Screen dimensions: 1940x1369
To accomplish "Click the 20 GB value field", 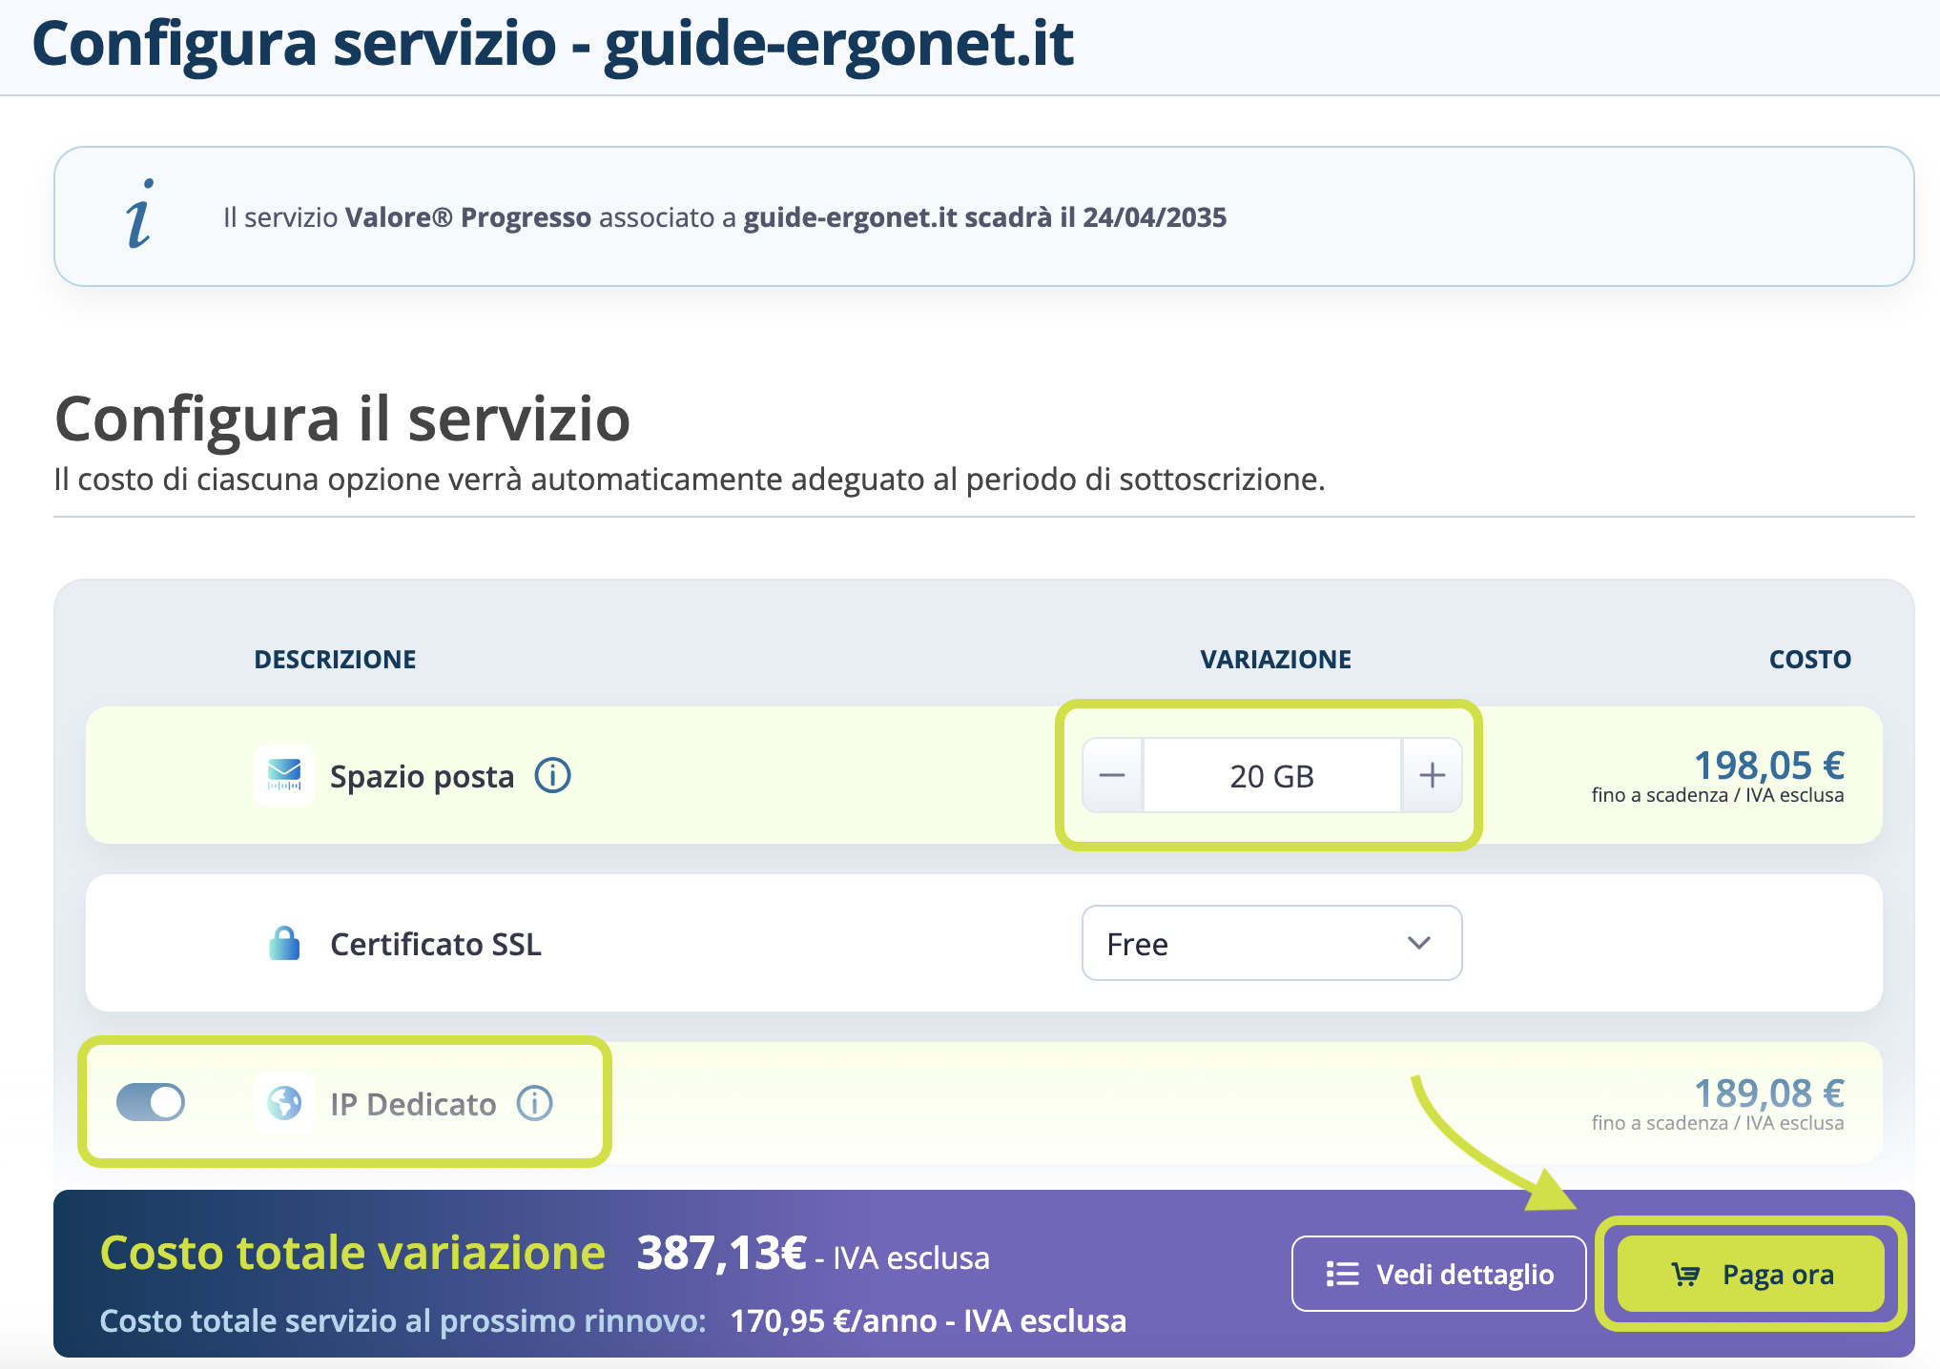I will click(1271, 776).
